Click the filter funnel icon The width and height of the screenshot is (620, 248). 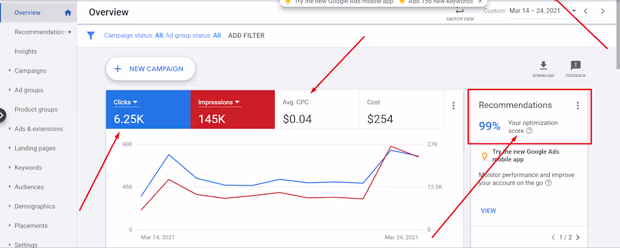click(x=90, y=35)
